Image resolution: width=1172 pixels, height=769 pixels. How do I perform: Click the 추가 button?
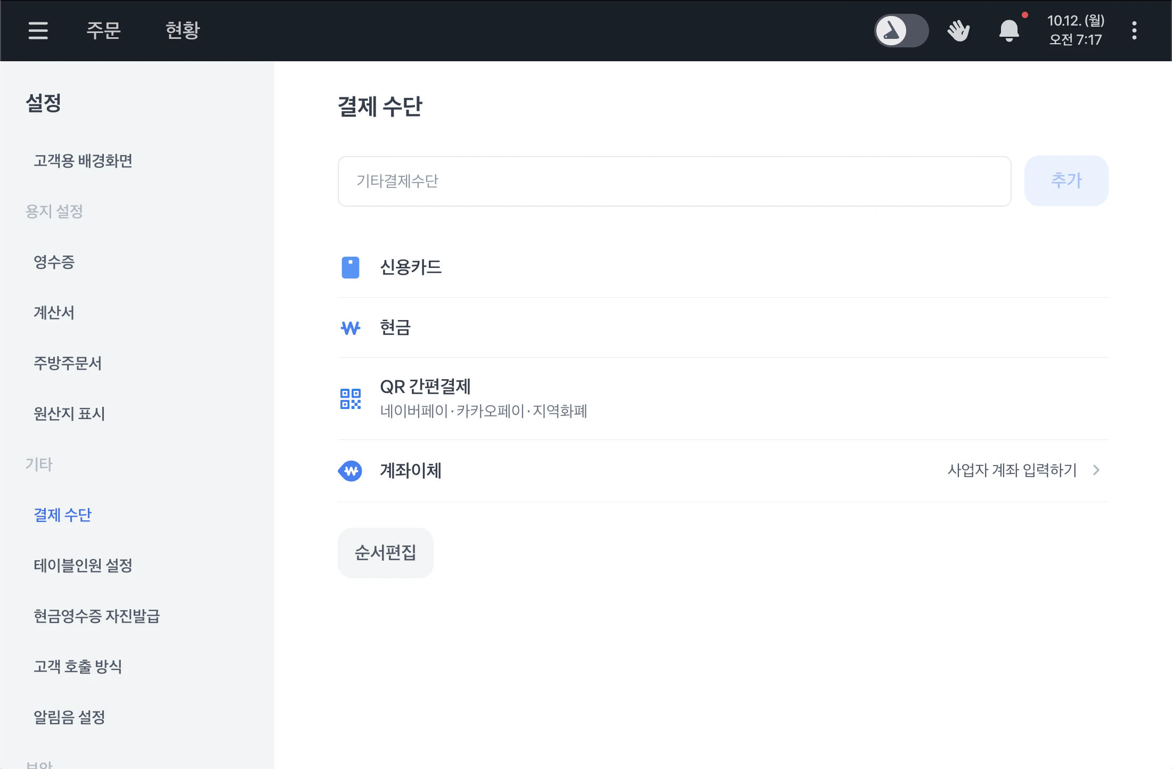(x=1066, y=181)
